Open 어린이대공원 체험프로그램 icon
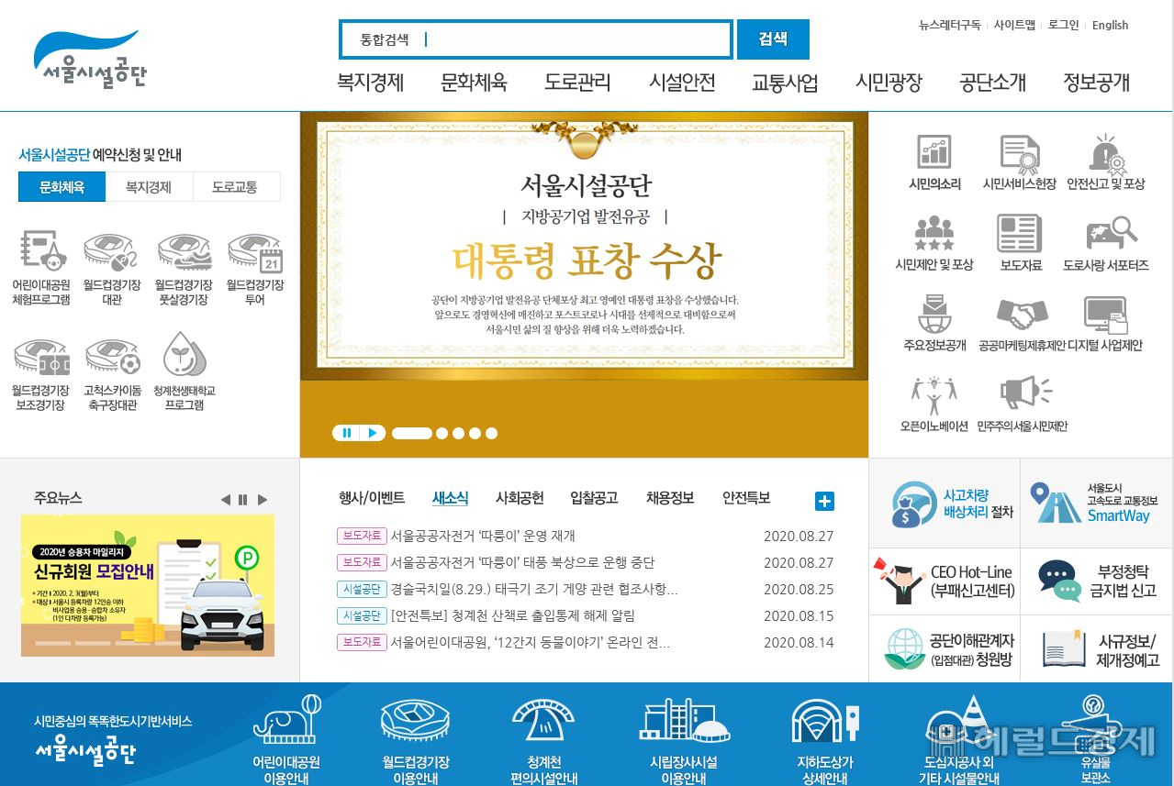 (x=41, y=251)
